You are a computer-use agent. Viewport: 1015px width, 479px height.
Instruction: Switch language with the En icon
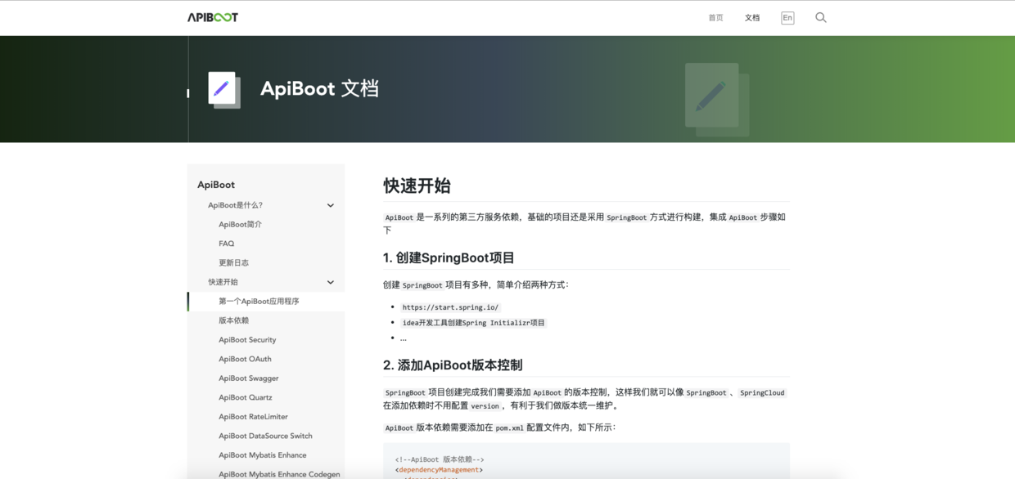[787, 17]
